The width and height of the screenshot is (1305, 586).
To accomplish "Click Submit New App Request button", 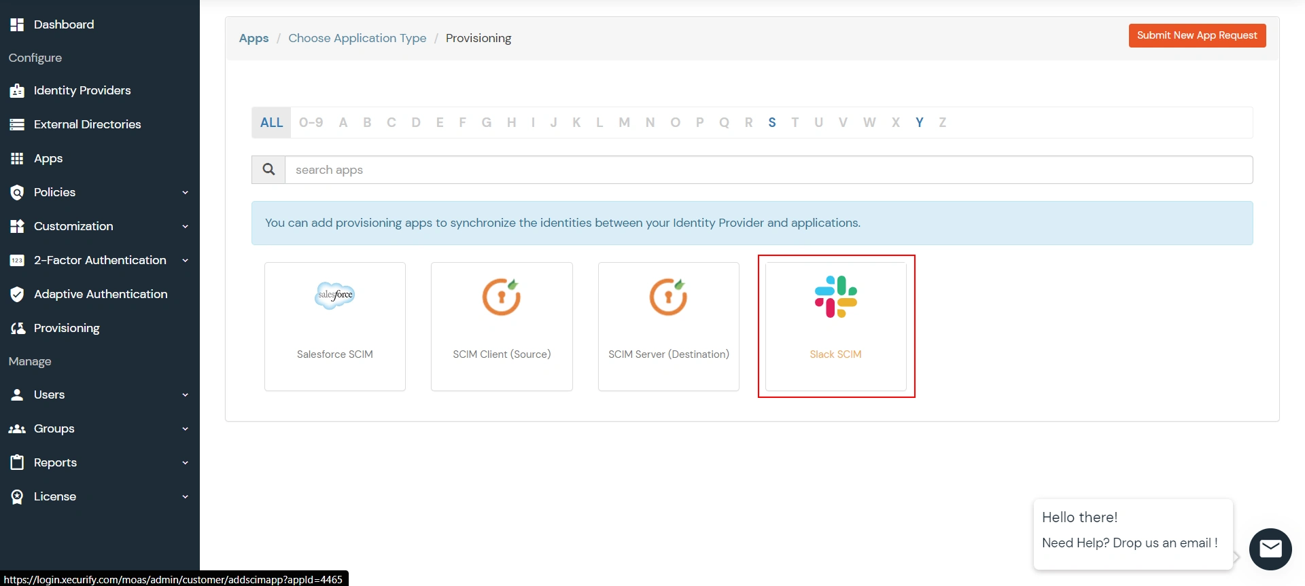I will pos(1197,35).
